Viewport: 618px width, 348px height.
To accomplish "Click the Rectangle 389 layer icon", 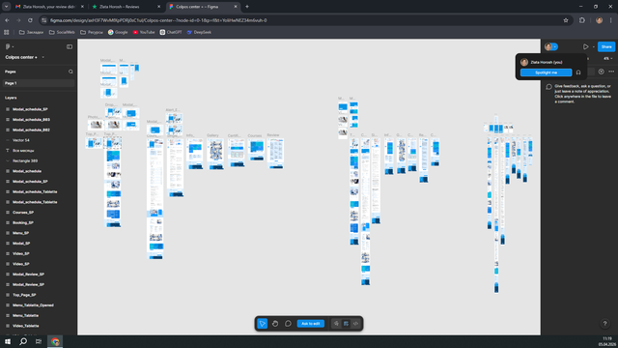I will point(8,160).
